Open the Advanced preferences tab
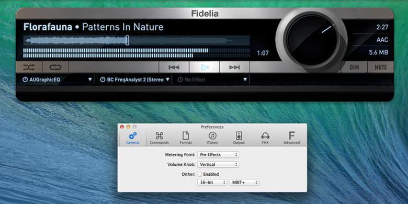Viewport: 408px width, 204px height. pyautogui.click(x=292, y=139)
